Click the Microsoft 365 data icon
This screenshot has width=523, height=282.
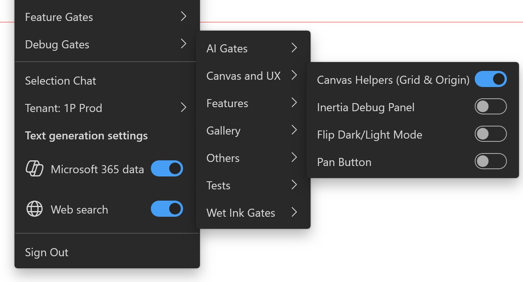pos(35,168)
